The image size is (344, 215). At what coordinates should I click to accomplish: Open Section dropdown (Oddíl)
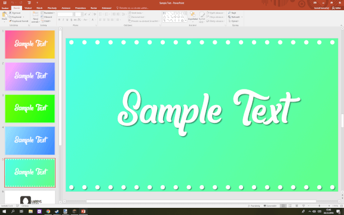(x=46, y=21)
